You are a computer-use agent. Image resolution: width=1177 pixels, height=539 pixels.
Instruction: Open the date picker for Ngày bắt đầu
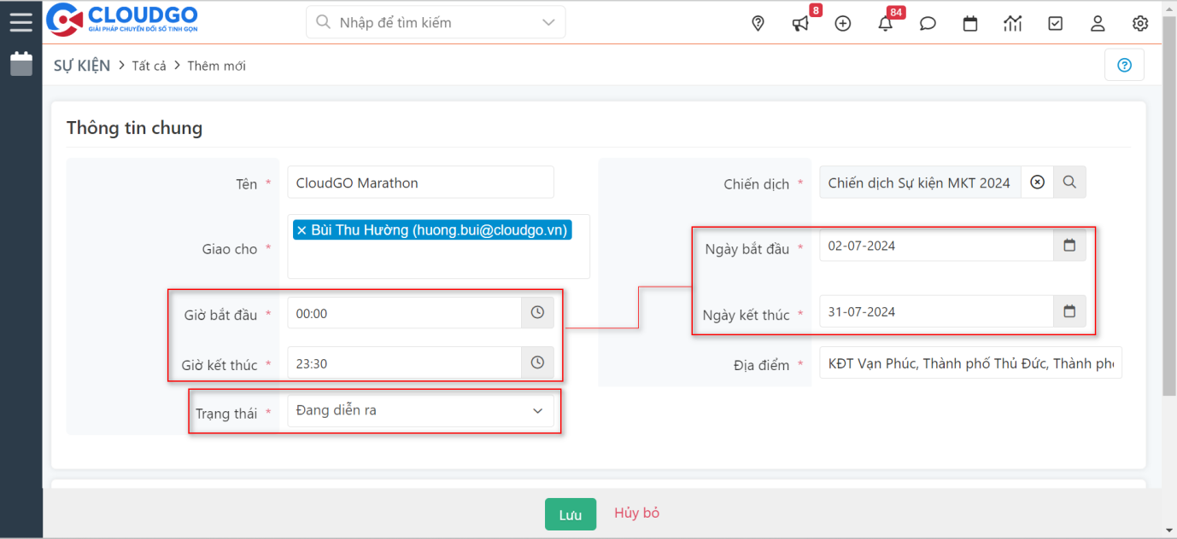click(1069, 246)
